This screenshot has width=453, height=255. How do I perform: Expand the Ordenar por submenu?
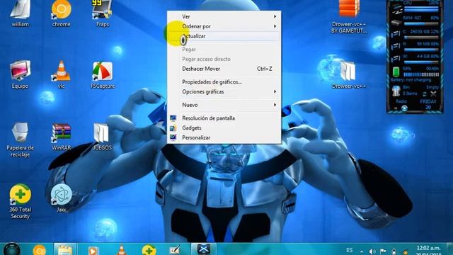pos(224,26)
